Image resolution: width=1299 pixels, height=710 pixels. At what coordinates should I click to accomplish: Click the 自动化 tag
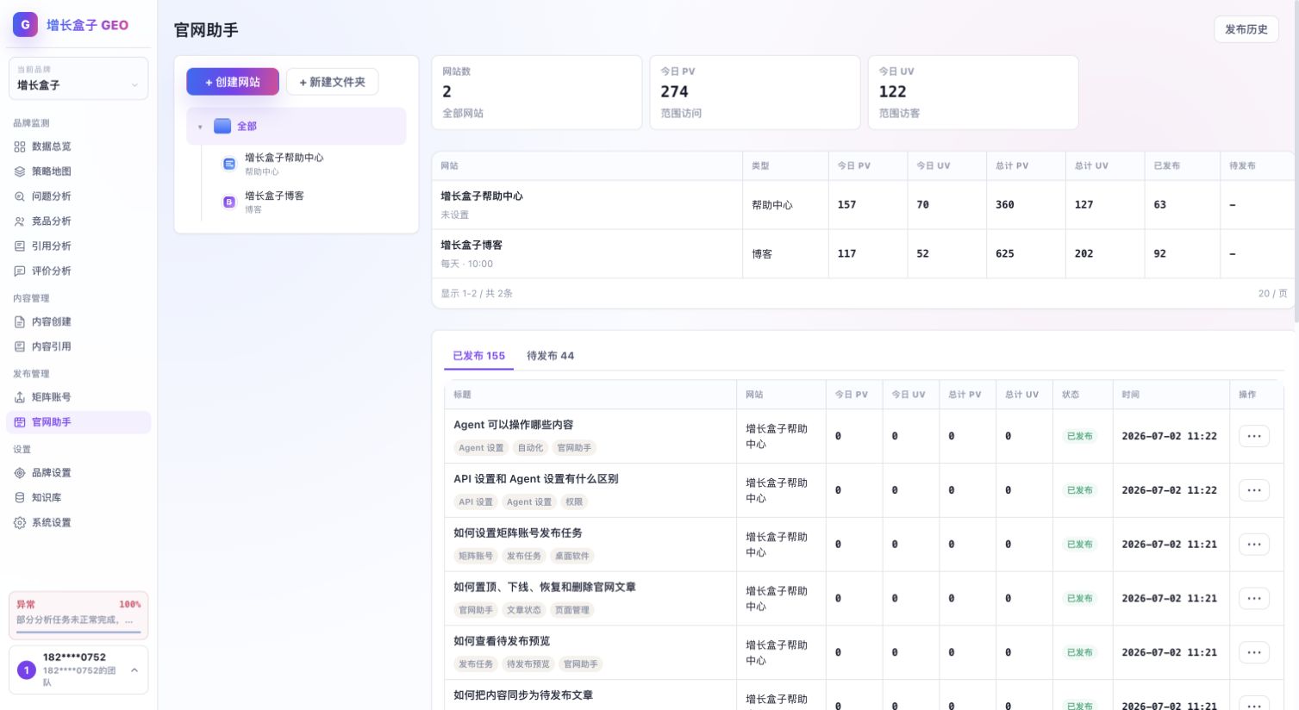(530, 448)
